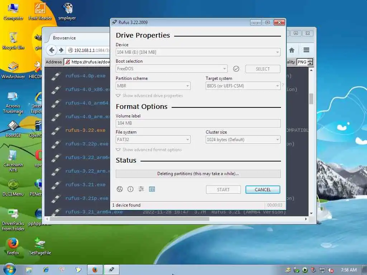Open the Acronis TrueImage desktop icon

click(x=13, y=103)
